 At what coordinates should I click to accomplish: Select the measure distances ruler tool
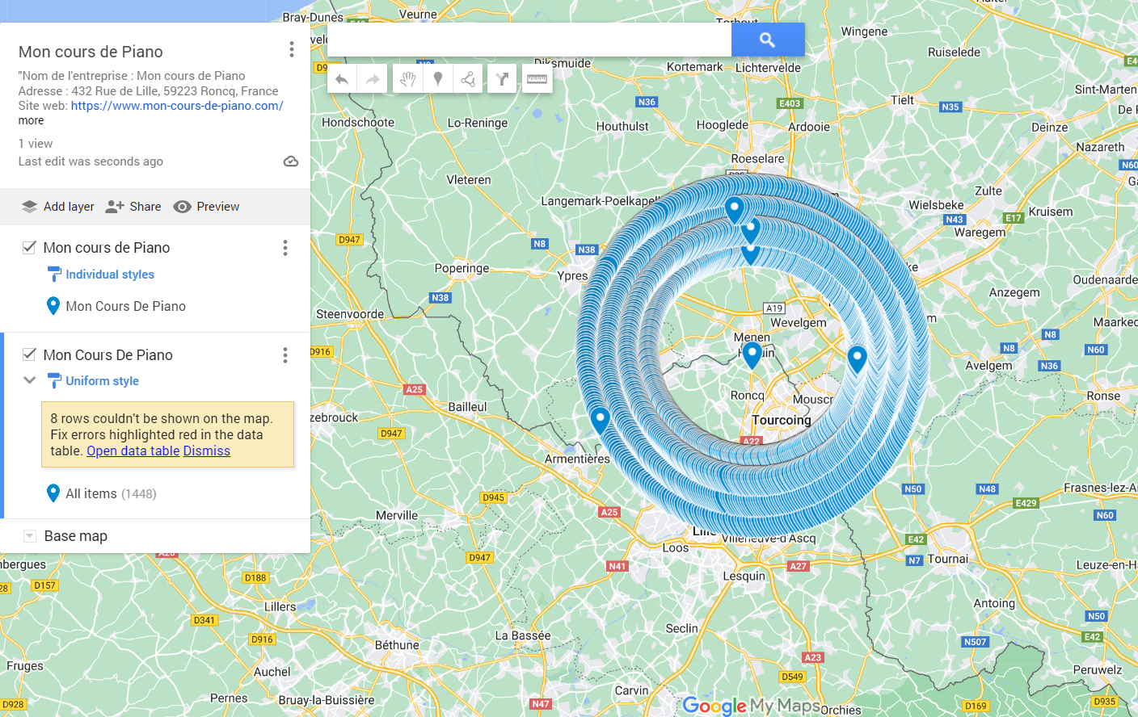(x=537, y=79)
